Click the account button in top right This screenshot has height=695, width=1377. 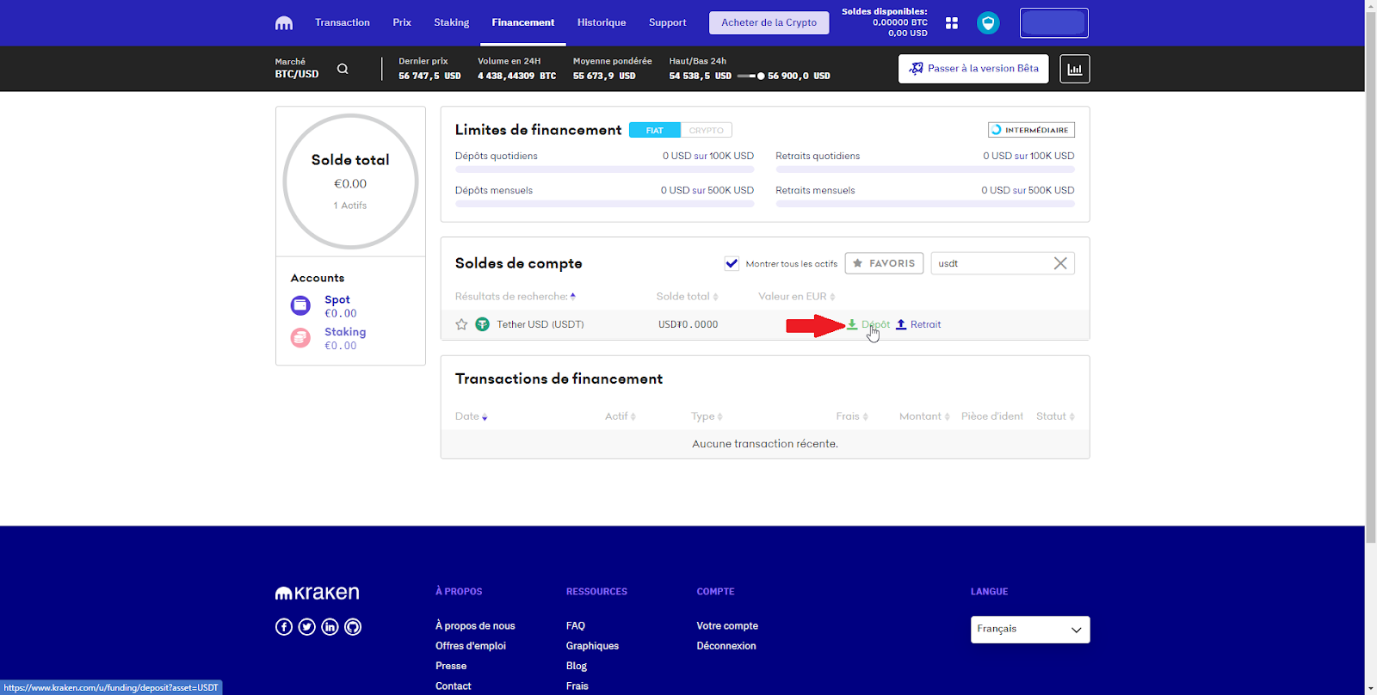(x=1054, y=23)
